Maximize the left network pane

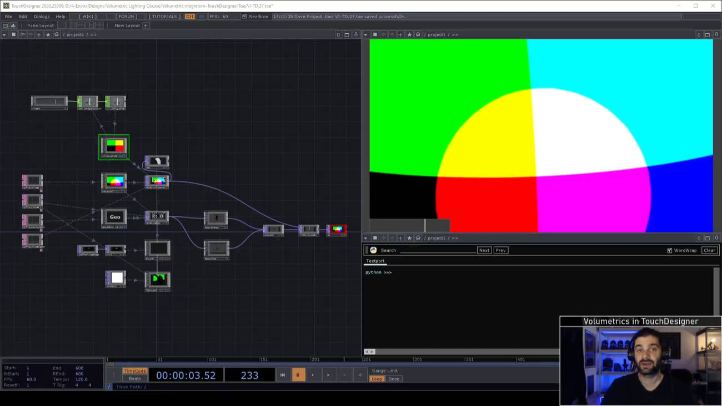tap(347, 34)
